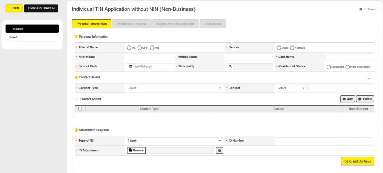Select the Mrs. title radio button
This screenshot has width=383, height=173.
pos(140,48)
